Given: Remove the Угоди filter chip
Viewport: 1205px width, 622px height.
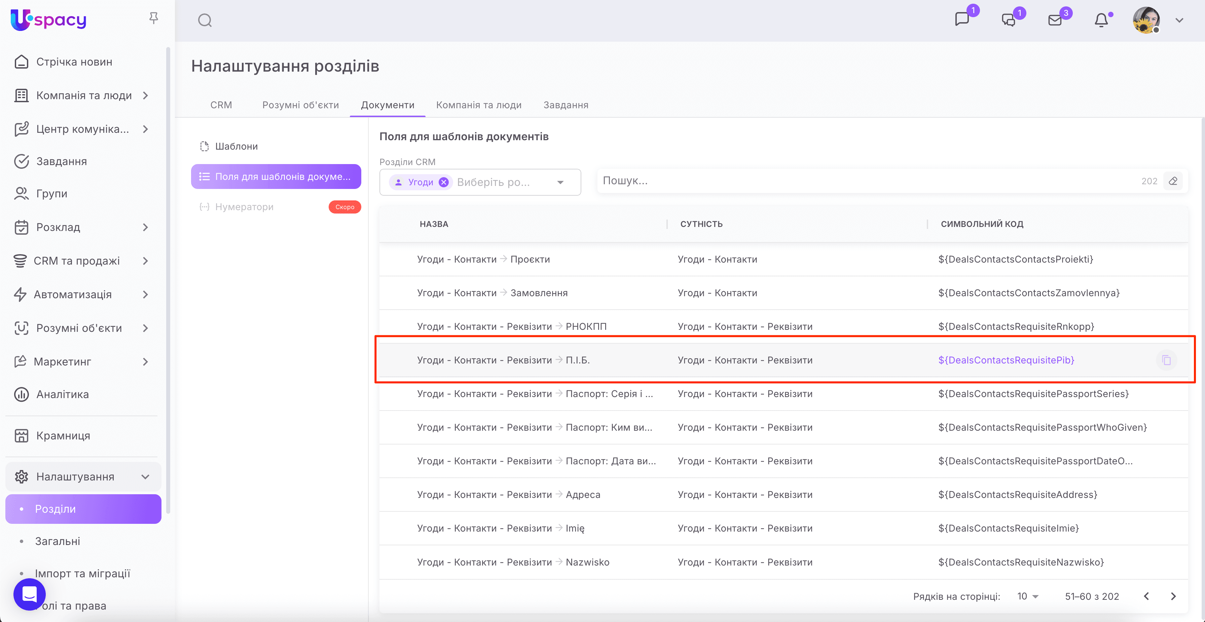Looking at the screenshot, I should 443,182.
